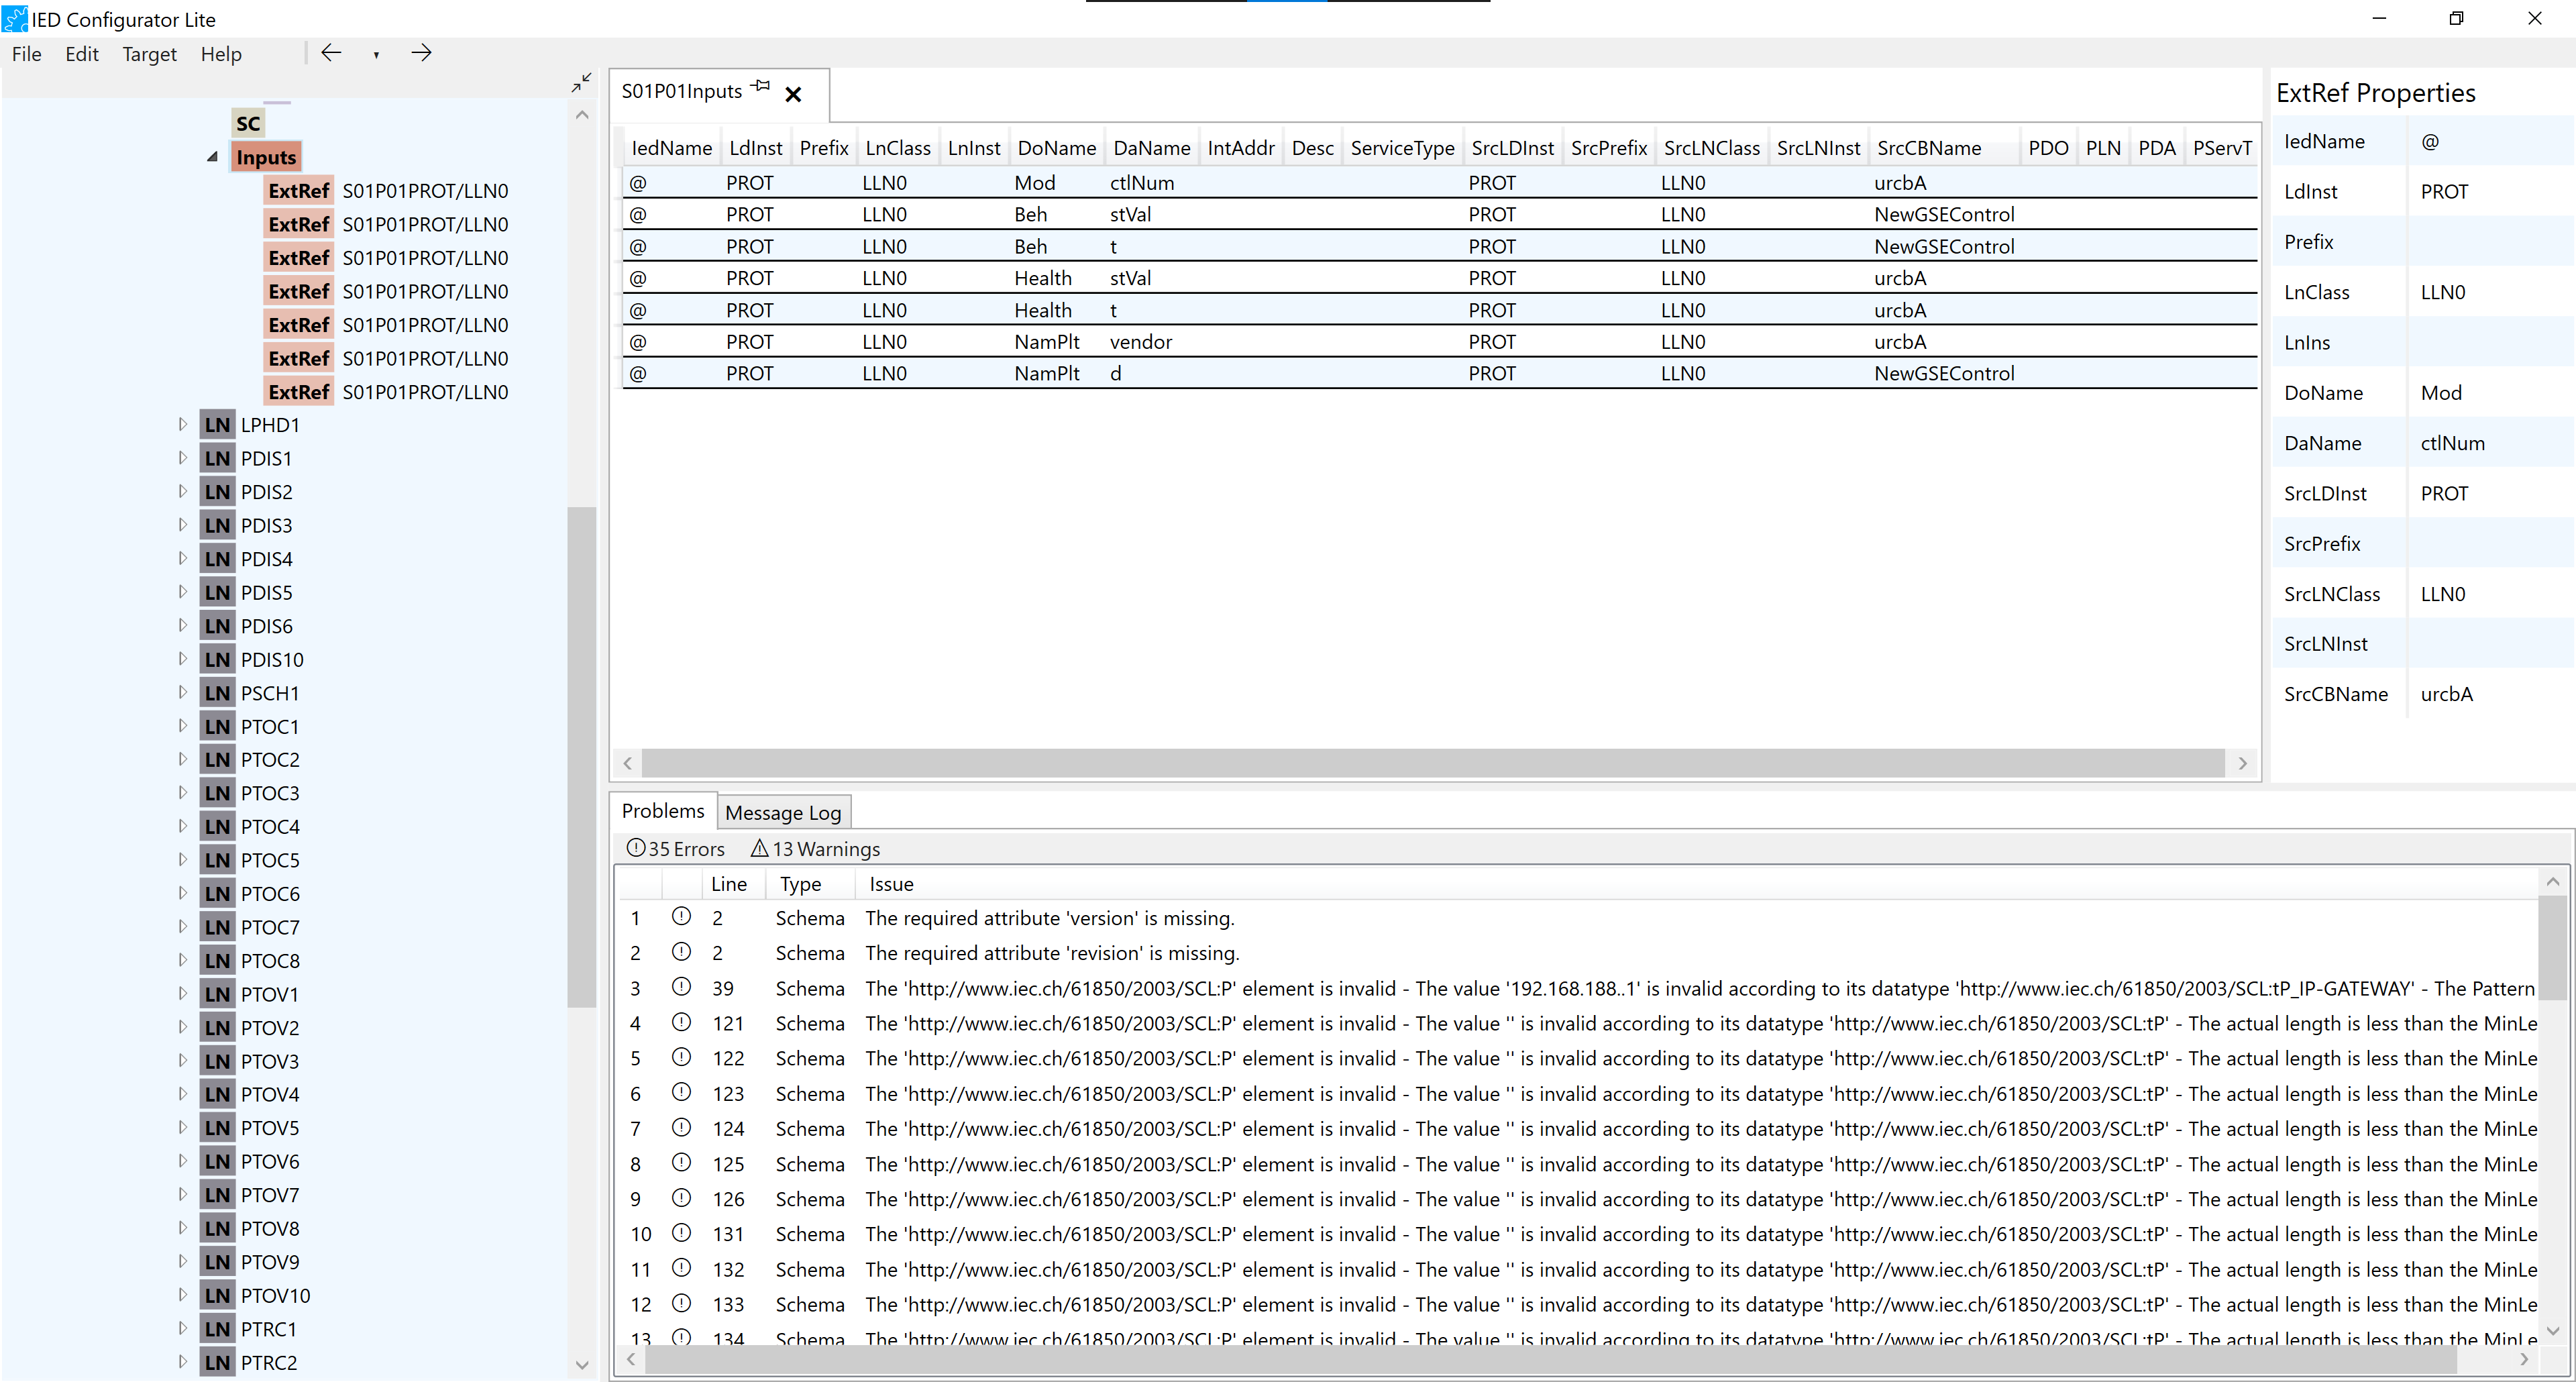
Task: Switch to the Message Log tab
Action: click(x=783, y=812)
